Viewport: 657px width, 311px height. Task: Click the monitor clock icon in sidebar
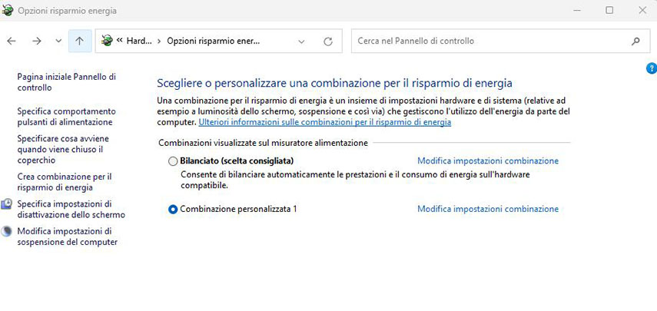6,204
